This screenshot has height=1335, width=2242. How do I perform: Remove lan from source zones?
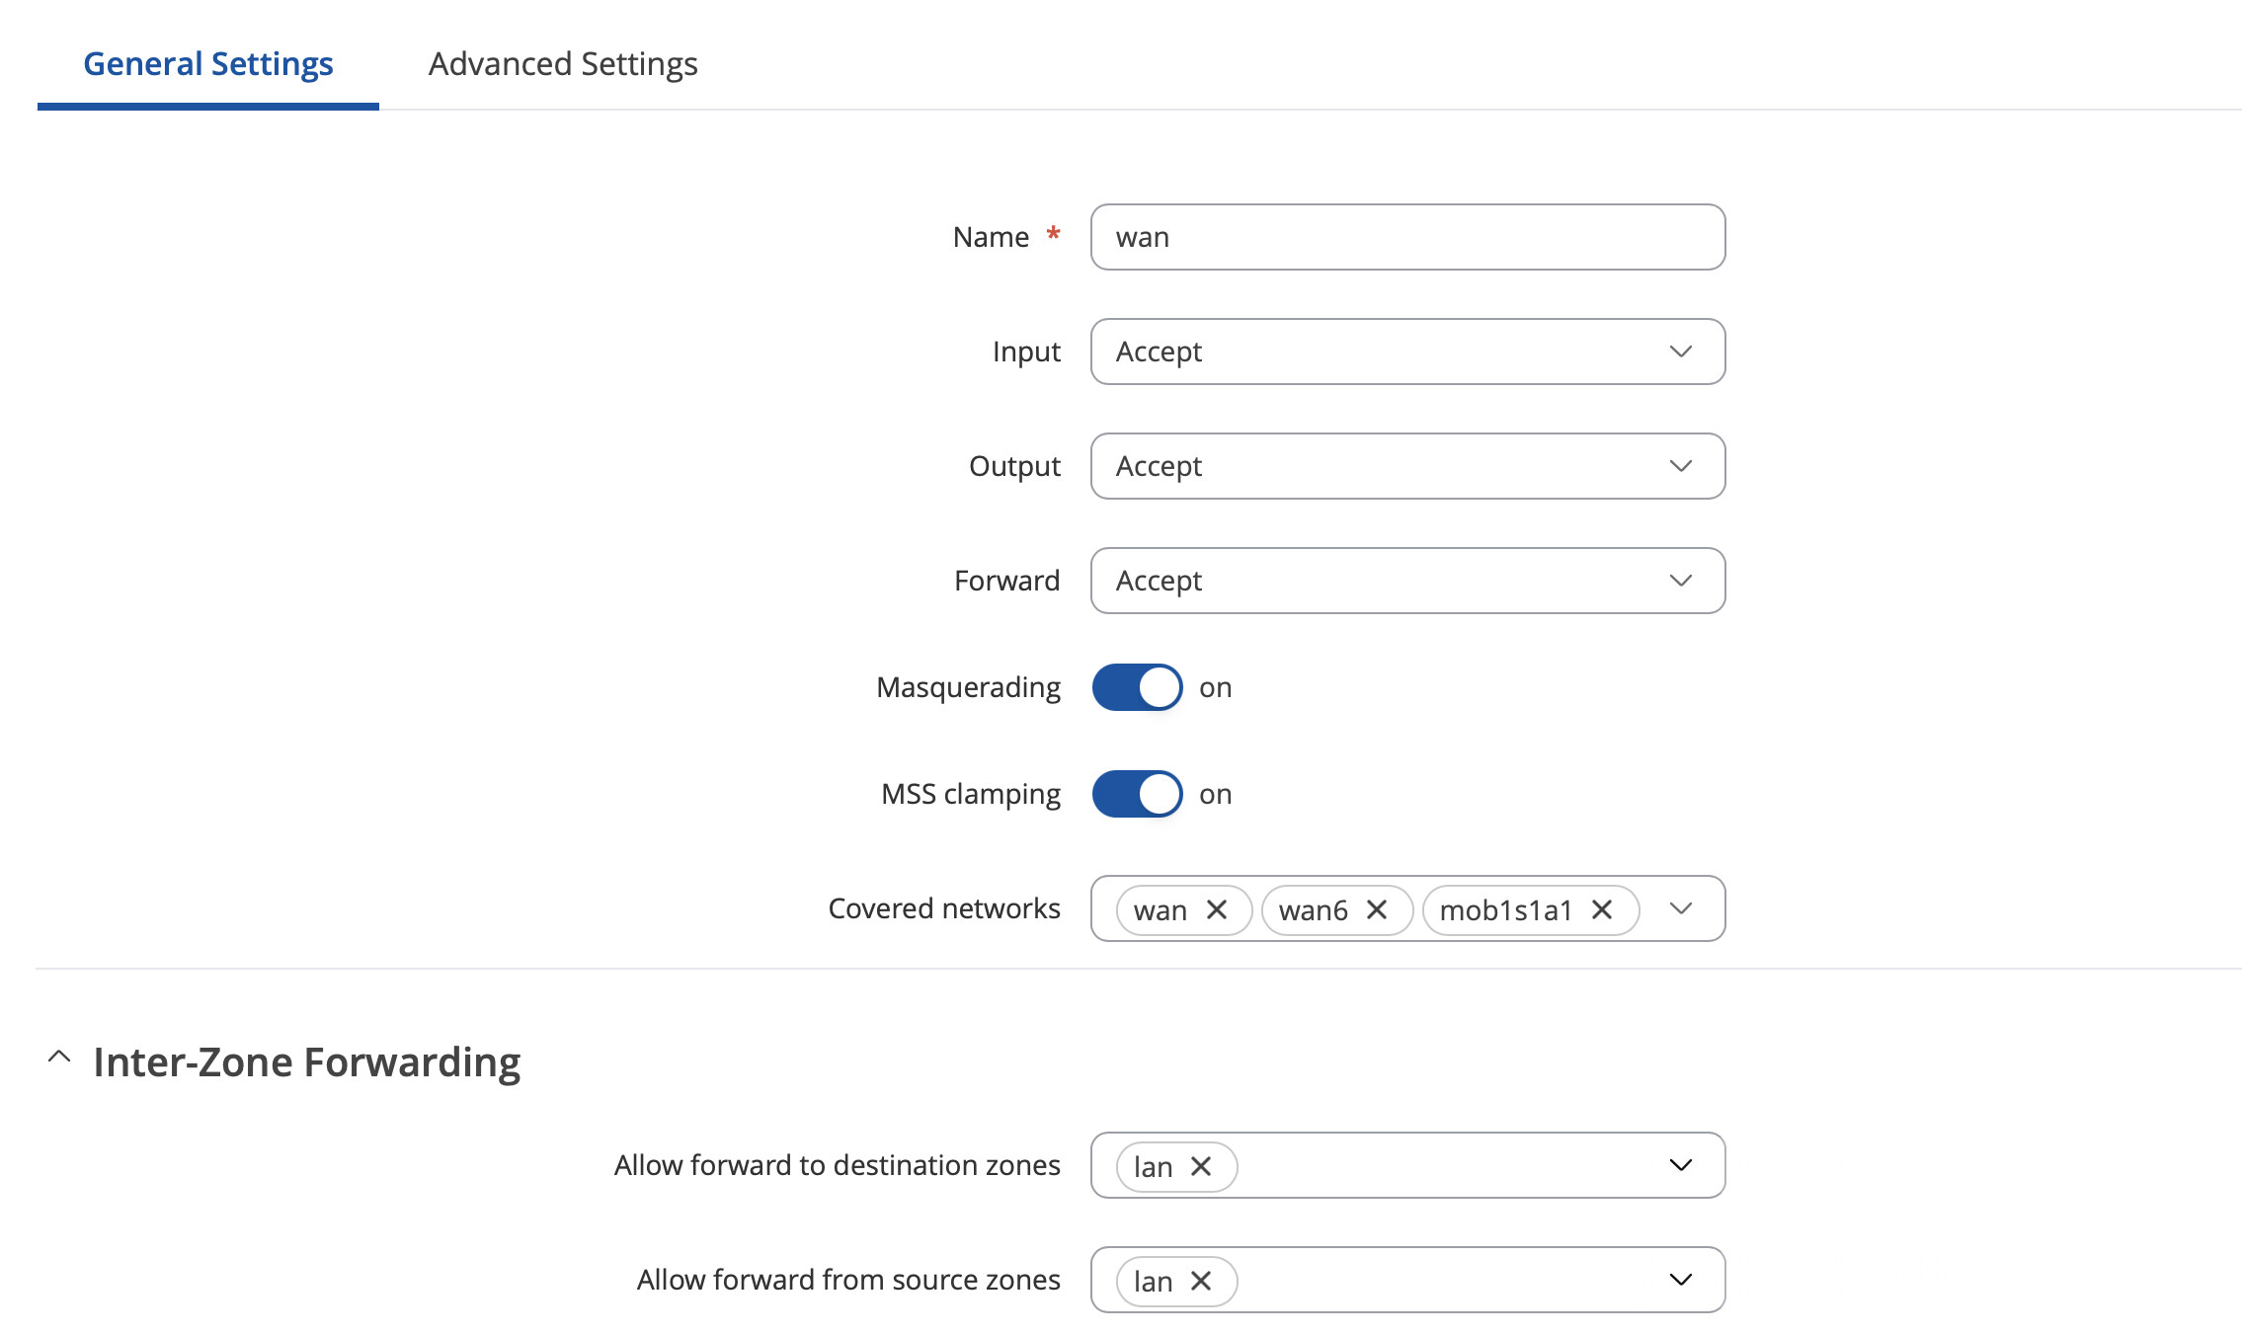pyautogui.click(x=1201, y=1281)
